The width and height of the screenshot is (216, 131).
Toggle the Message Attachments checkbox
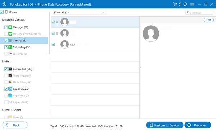click(6, 34)
